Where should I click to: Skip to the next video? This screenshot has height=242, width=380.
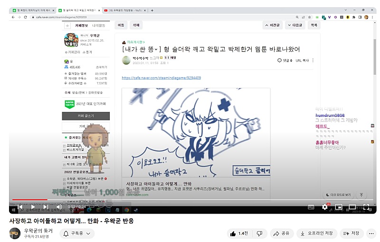tap(46, 207)
